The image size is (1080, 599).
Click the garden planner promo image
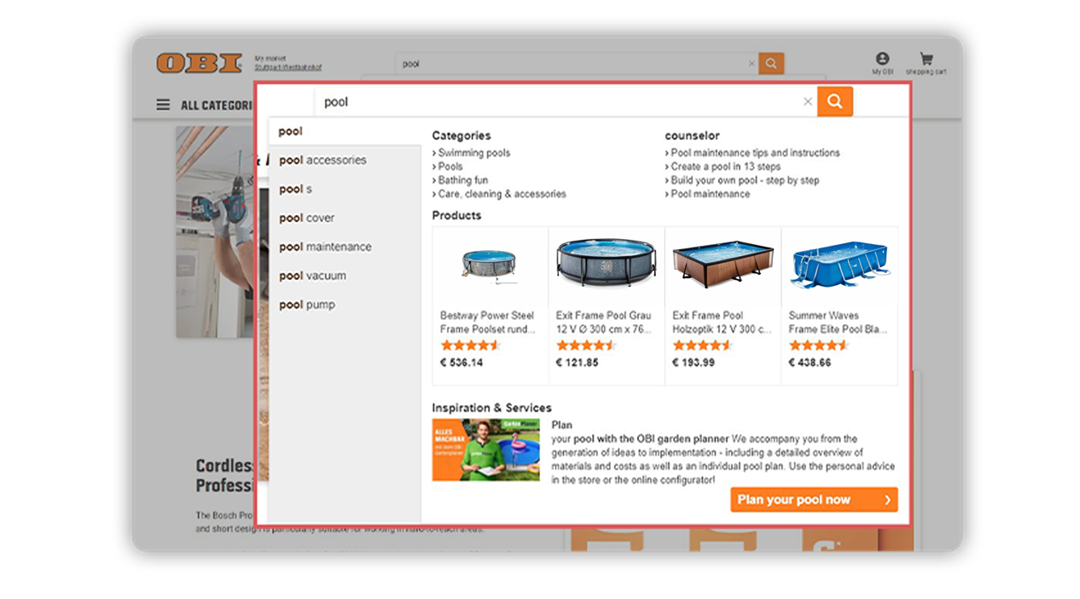[x=486, y=450]
